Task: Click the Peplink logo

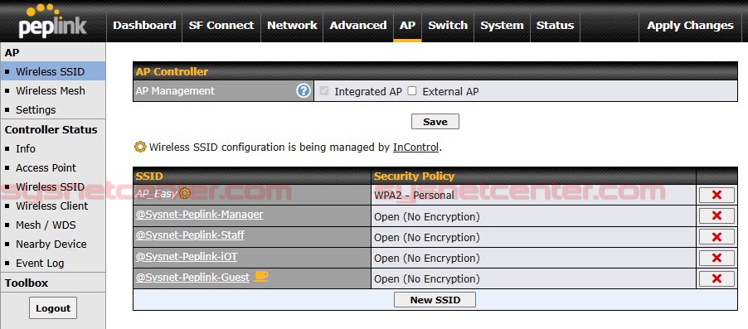Action: click(x=52, y=22)
